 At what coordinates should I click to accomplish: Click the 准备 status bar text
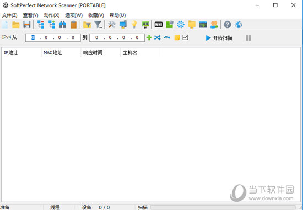click(4, 207)
